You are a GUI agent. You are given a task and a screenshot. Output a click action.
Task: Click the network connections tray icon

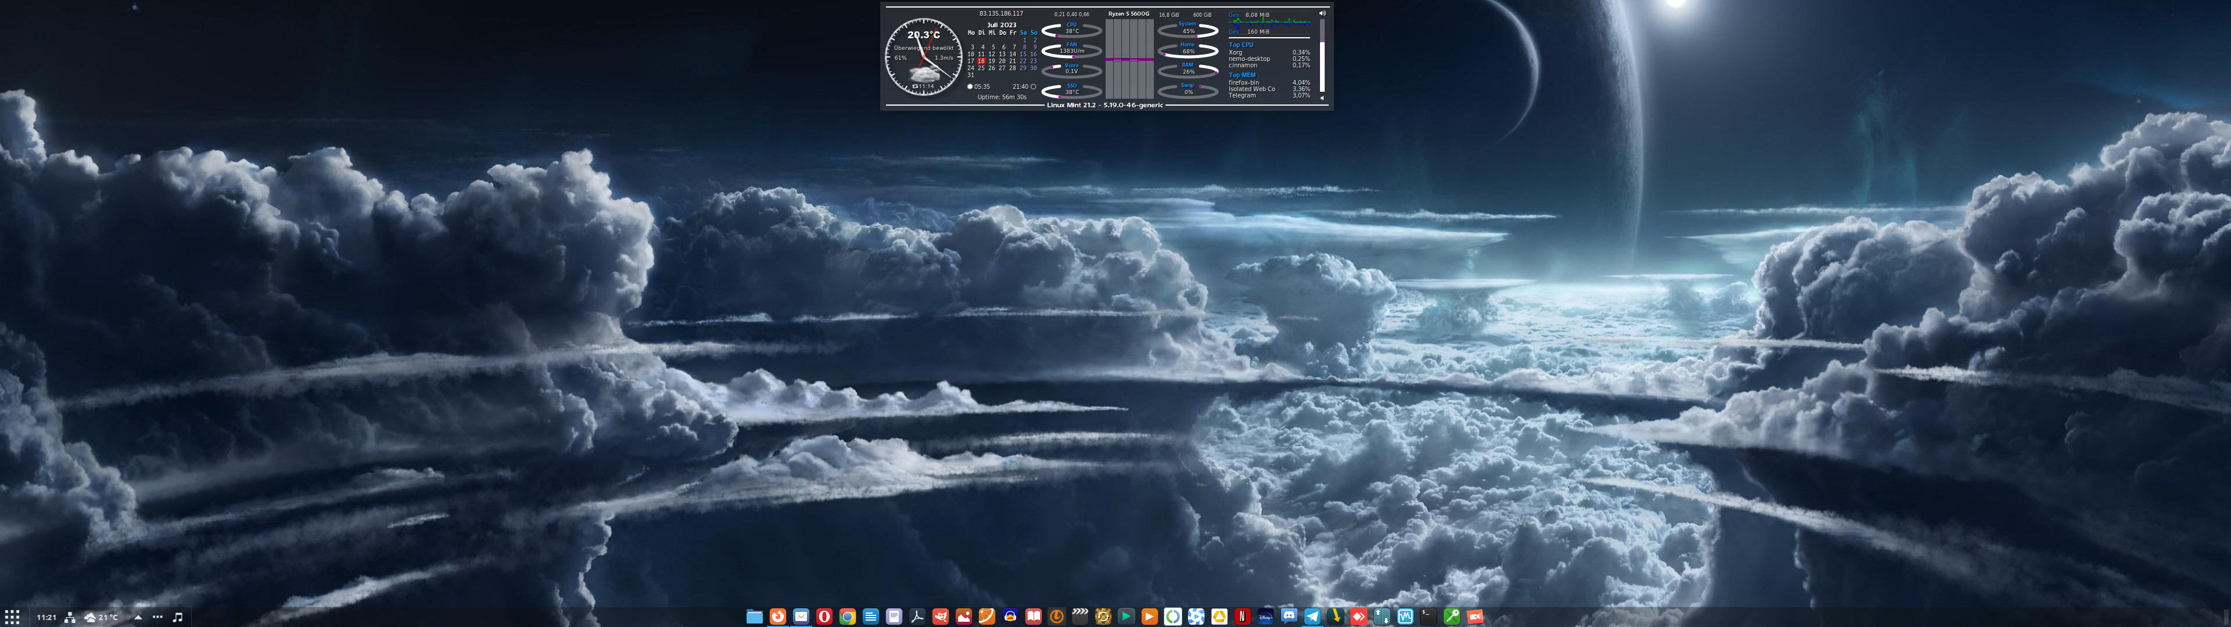70,618
